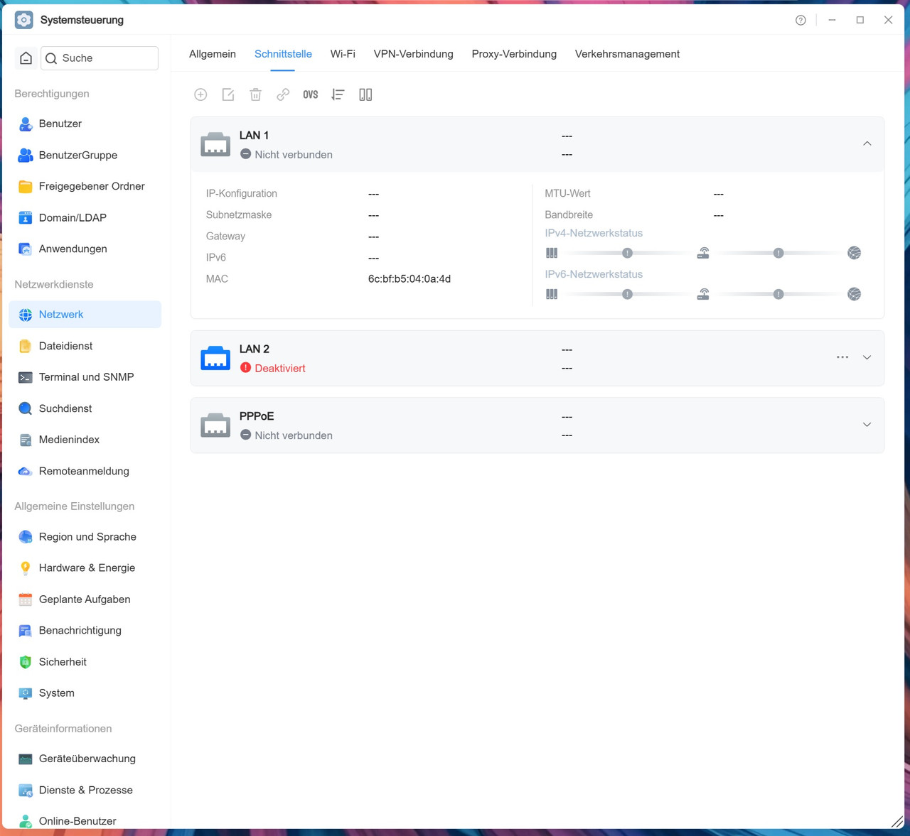Collapse the LAN 1 panel
The image size is (910, 836).
click(x=867, y=144)
